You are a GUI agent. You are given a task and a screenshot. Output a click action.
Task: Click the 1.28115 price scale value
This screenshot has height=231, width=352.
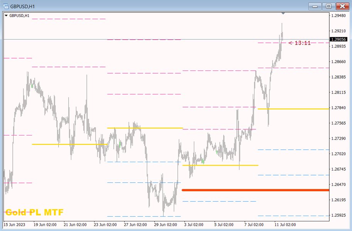pos(339,92)
